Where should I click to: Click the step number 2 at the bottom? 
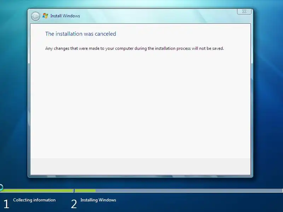[x=74, y=204]
